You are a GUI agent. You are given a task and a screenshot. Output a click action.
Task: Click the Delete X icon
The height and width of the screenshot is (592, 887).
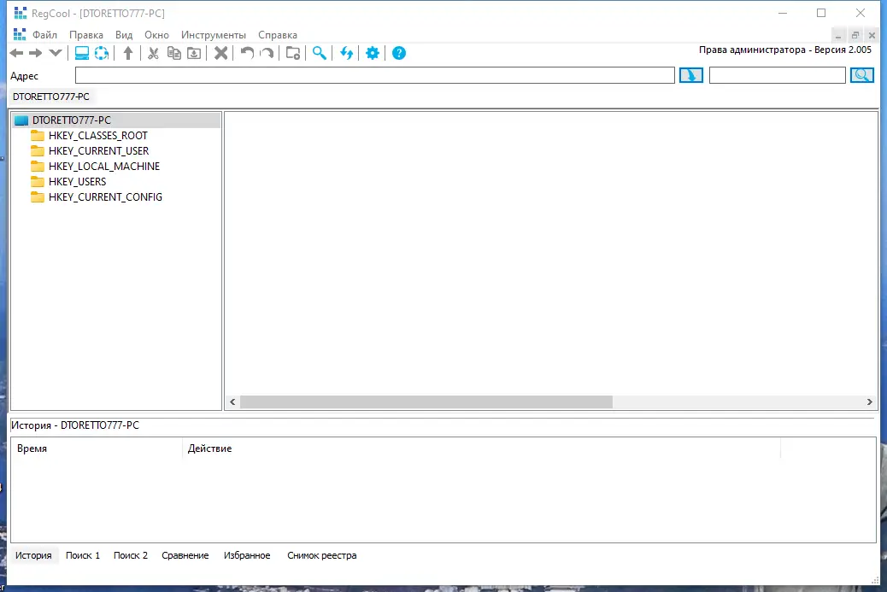pyautogui.click(x=221, y=53)
